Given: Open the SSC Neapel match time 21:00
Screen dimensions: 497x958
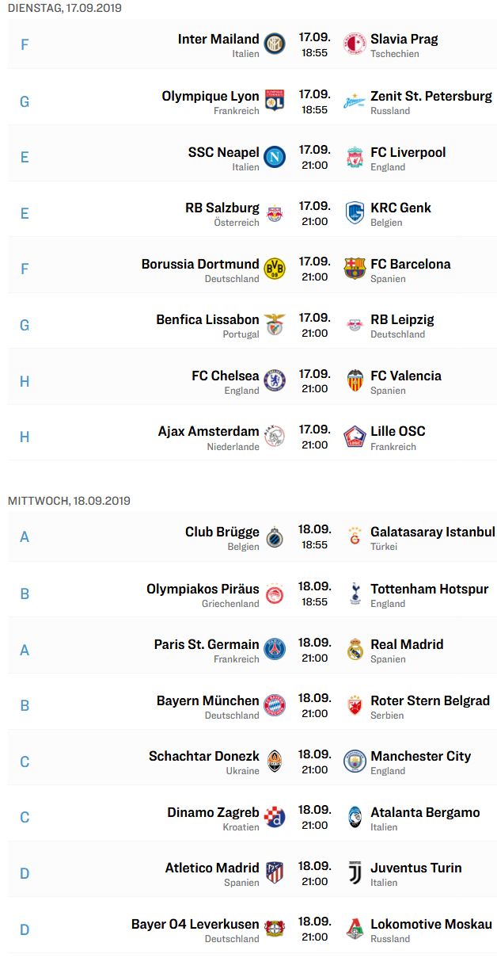Looking at the screenshot, I should [314, 165].
